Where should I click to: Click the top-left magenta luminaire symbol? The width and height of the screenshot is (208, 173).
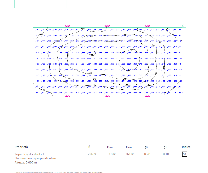pos(67,26)
